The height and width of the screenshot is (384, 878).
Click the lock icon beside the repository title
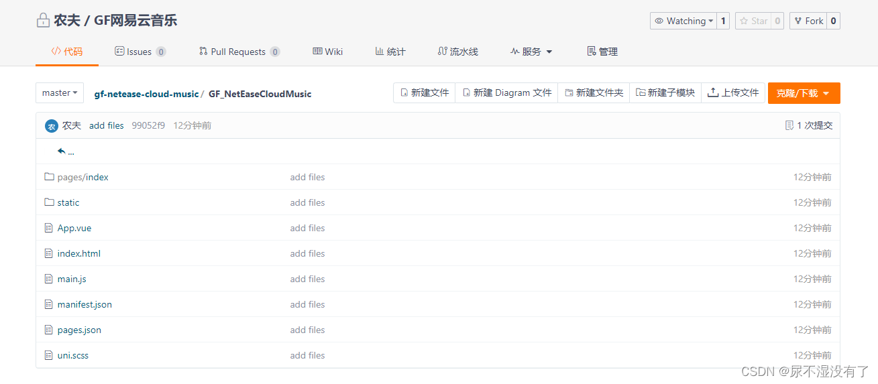(43, 20)
